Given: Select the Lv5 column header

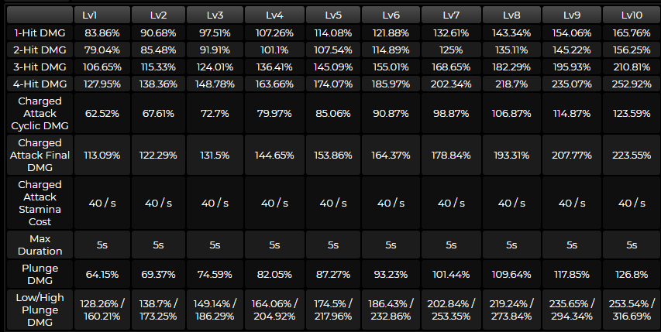Looking at the screenshot, I should [333, 15].
